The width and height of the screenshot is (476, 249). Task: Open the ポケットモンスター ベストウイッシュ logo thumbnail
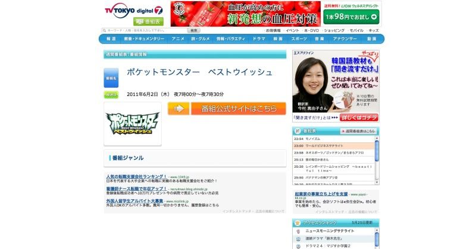click(133, 124)
